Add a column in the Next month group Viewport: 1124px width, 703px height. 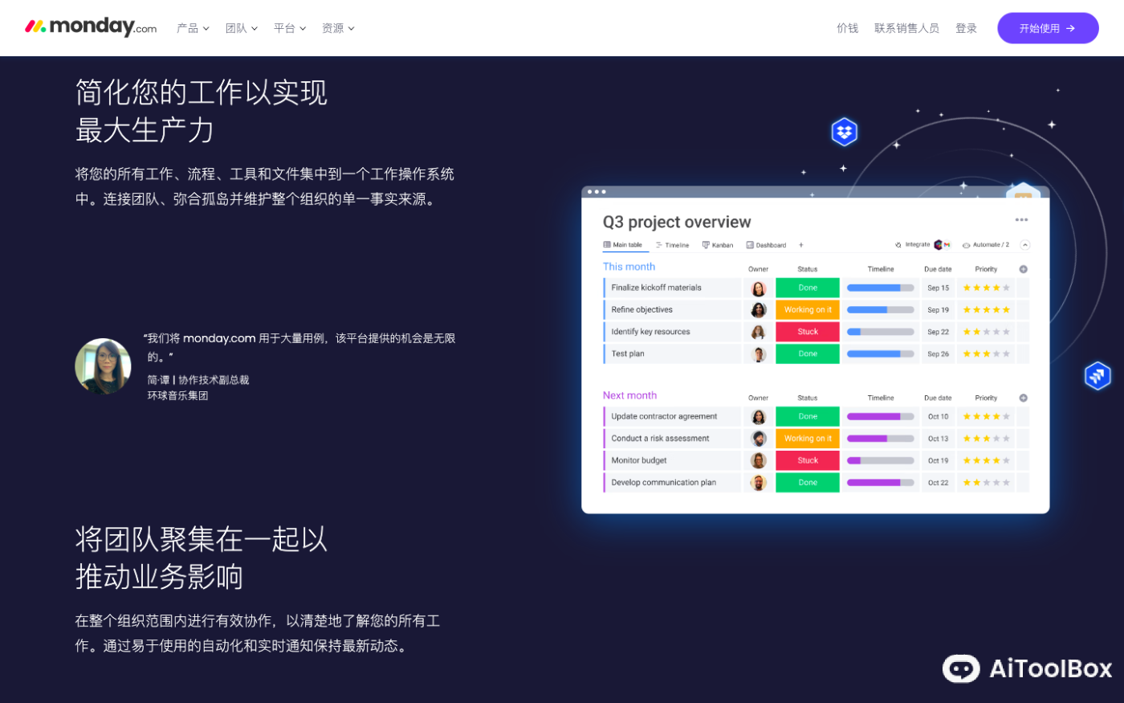click(1023, 398)
